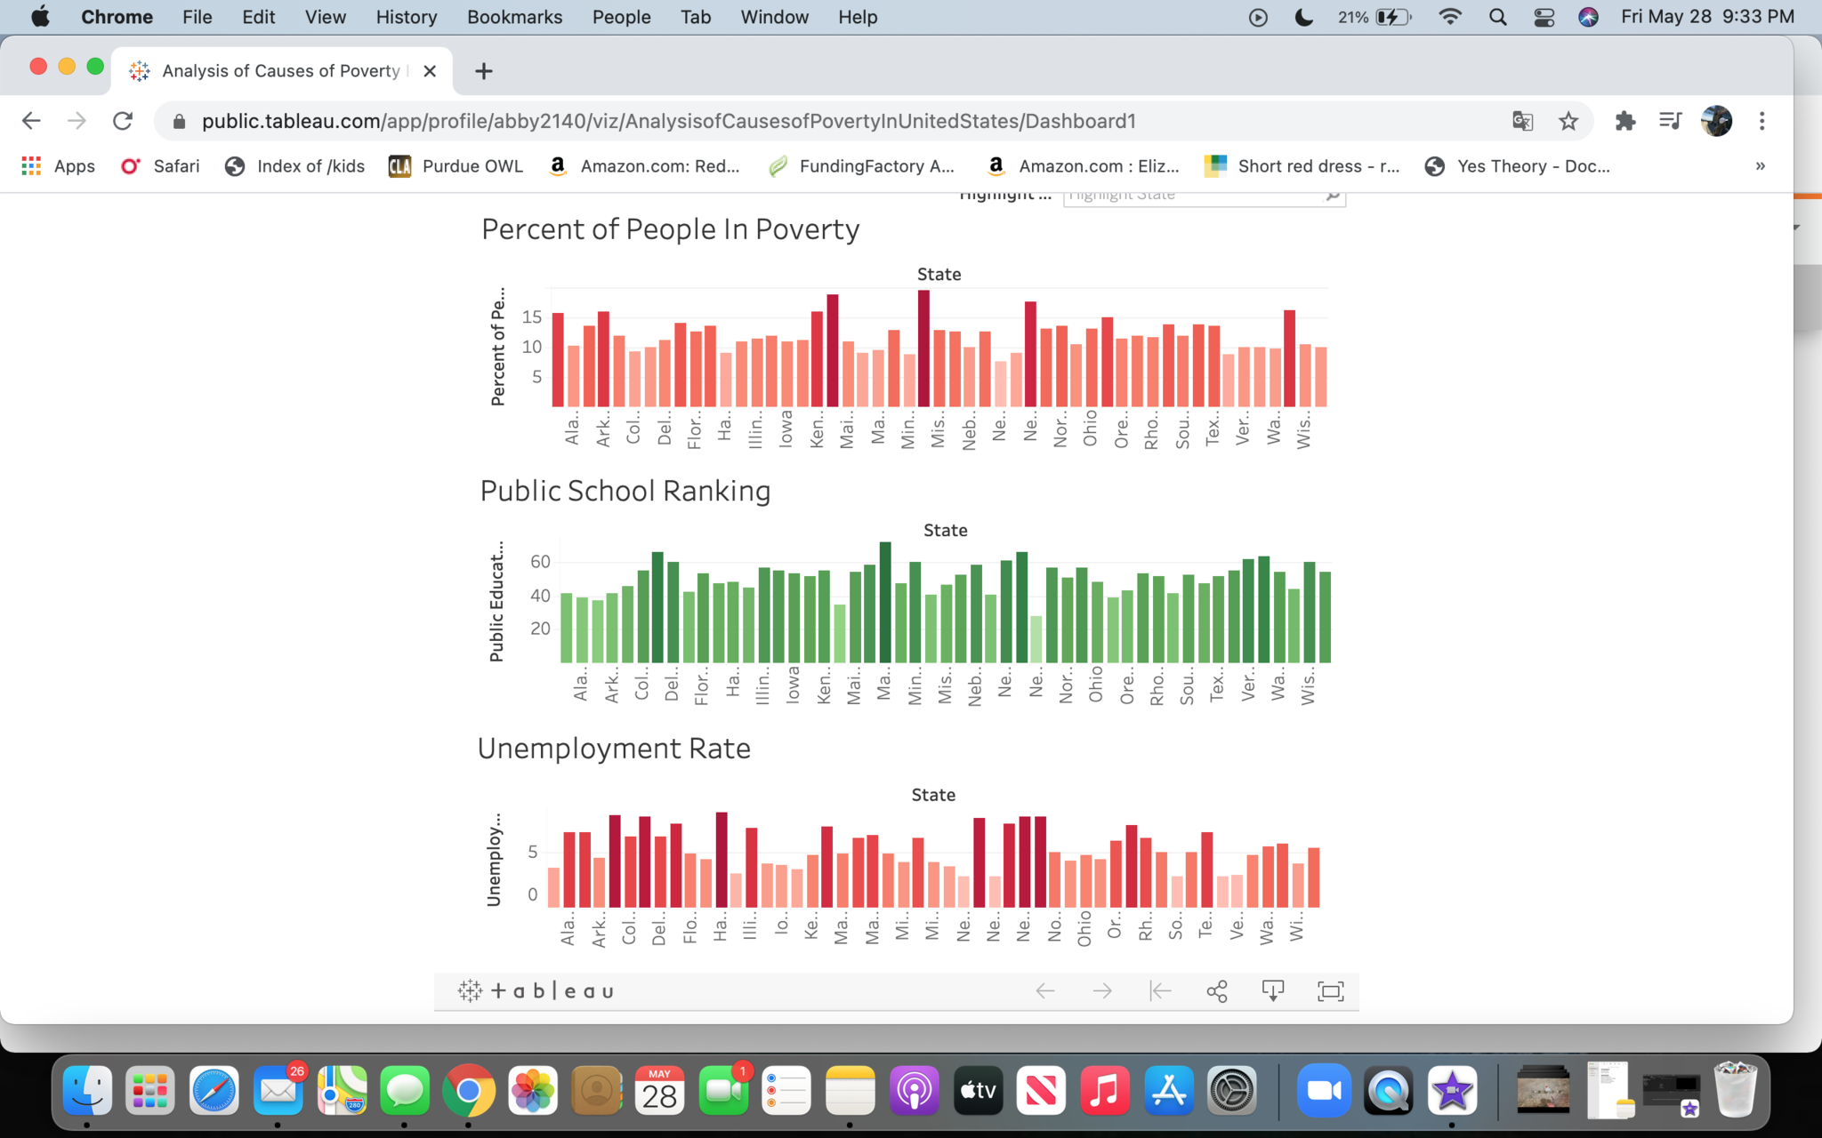Screen dimensions: 1822x1138
Task: Open the History menu
Action: coord(406,17)
